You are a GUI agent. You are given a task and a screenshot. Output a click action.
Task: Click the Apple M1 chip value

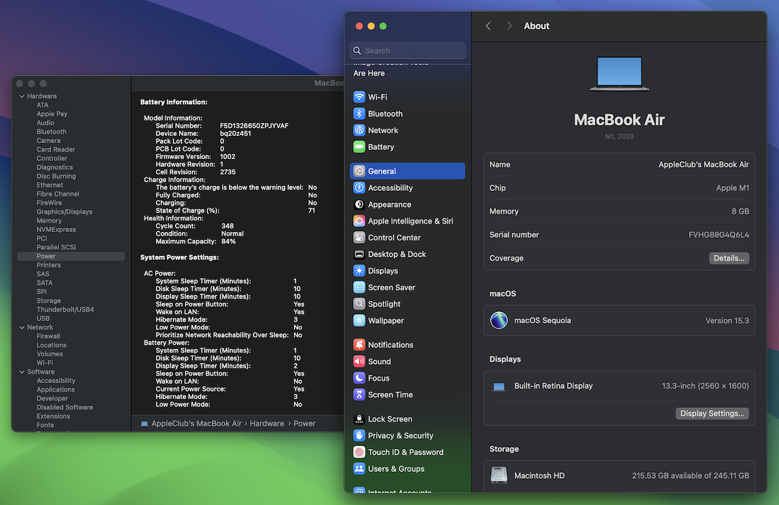(x=733, y=188)
